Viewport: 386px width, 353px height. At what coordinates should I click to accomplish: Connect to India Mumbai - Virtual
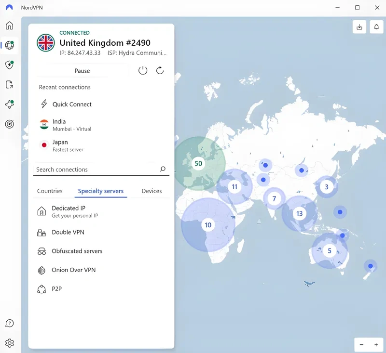click(101, 125)
